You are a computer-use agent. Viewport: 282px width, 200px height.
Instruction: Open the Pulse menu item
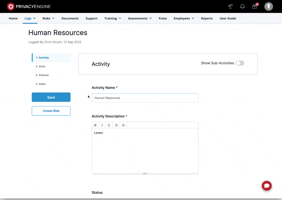(163, 18)
